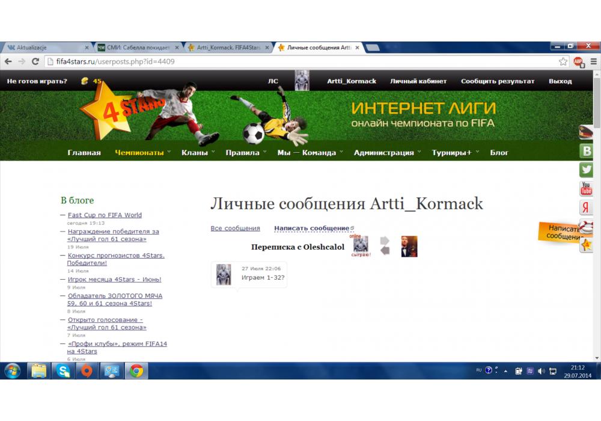Click the Все сообщения link

click(x=235, y=229)
